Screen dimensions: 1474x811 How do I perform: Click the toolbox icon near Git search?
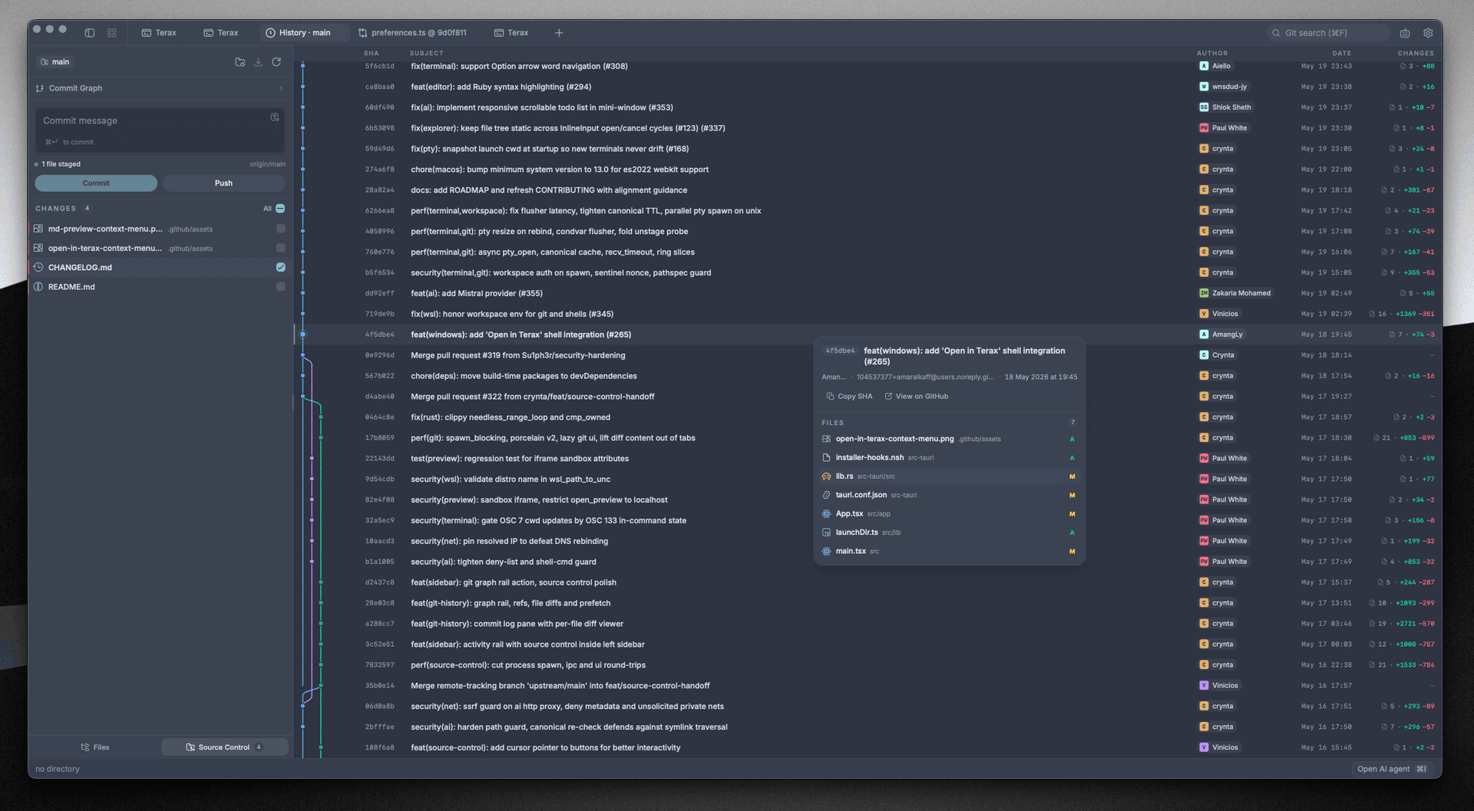[x=1405, y=33]
